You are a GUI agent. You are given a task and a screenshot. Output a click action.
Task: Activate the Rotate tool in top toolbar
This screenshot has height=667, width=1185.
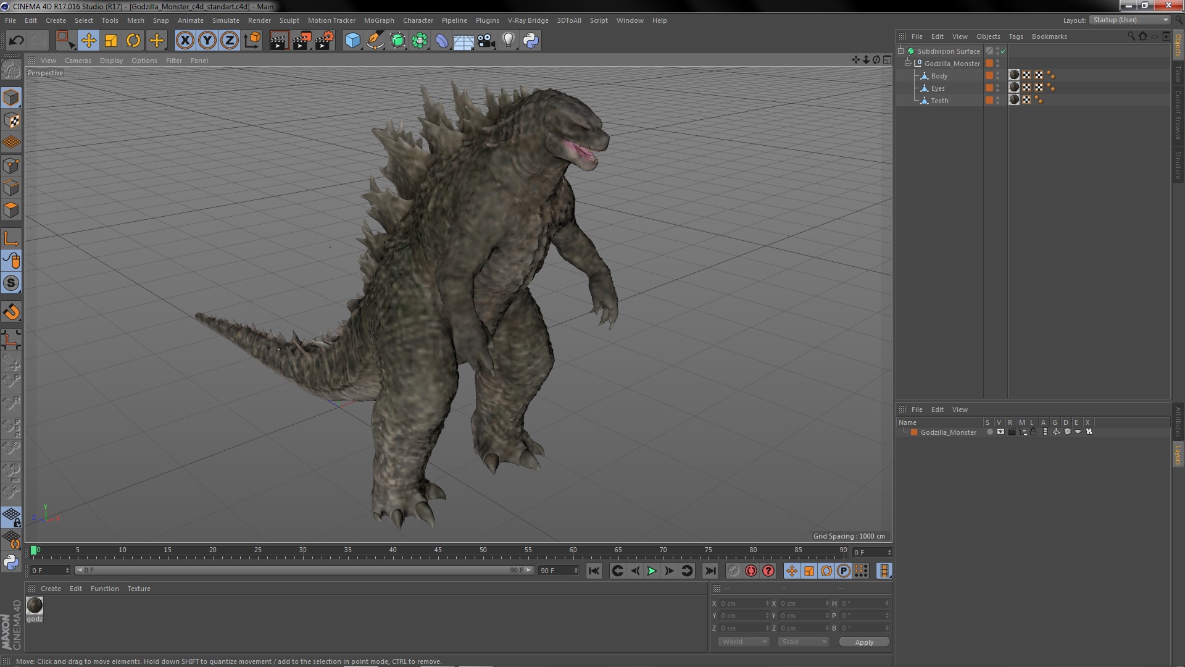(133, 41)
